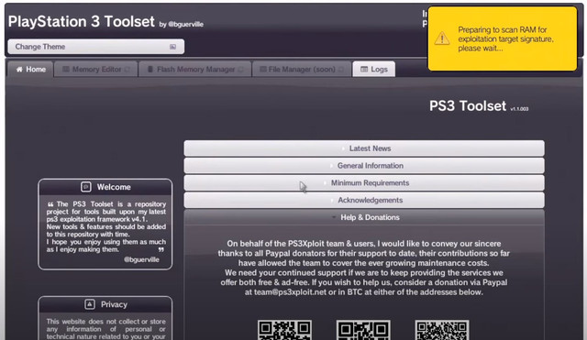Click the Privacy panel icon

tap(90, 304)
